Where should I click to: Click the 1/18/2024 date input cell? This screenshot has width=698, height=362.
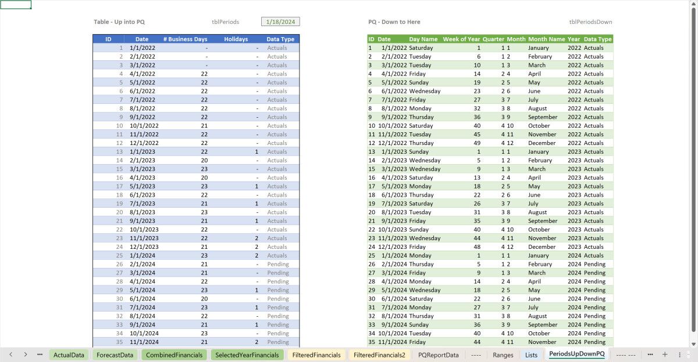(280, 21)
